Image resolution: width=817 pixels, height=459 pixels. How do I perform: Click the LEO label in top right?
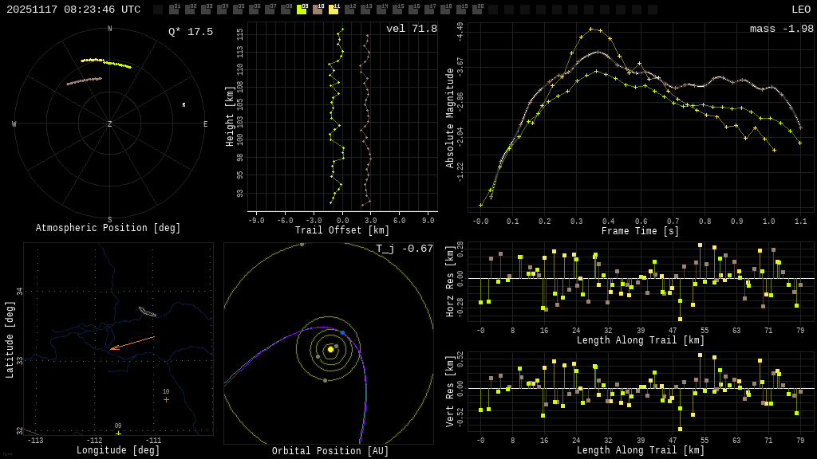click(x=800, y=10)
